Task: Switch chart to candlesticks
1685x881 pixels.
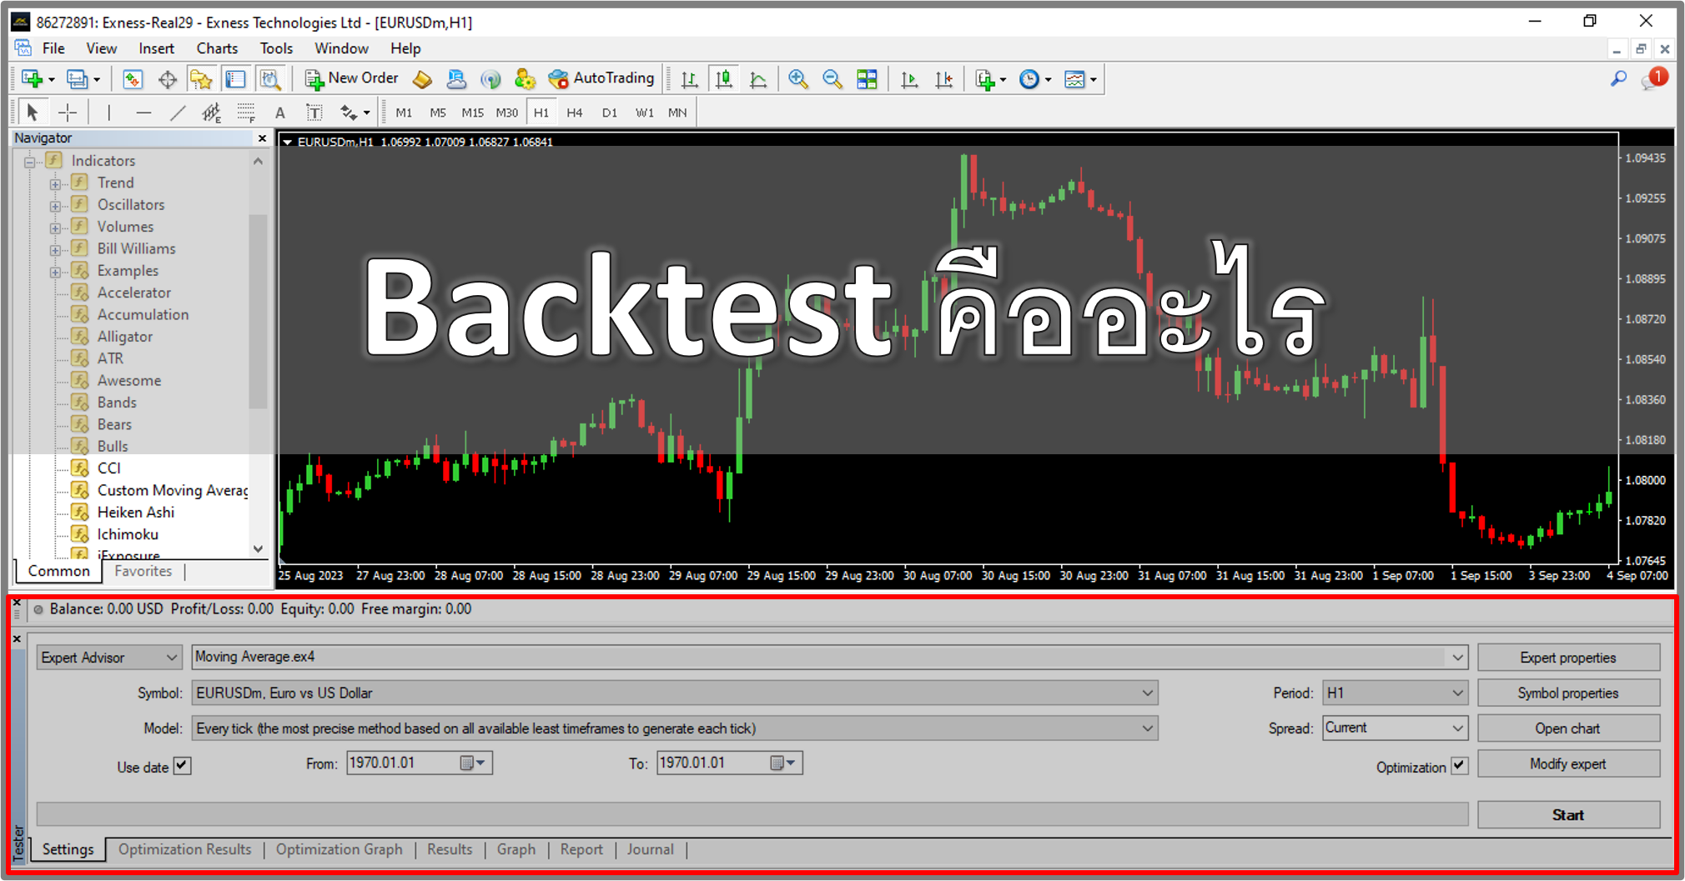Action: coord(723,79)
